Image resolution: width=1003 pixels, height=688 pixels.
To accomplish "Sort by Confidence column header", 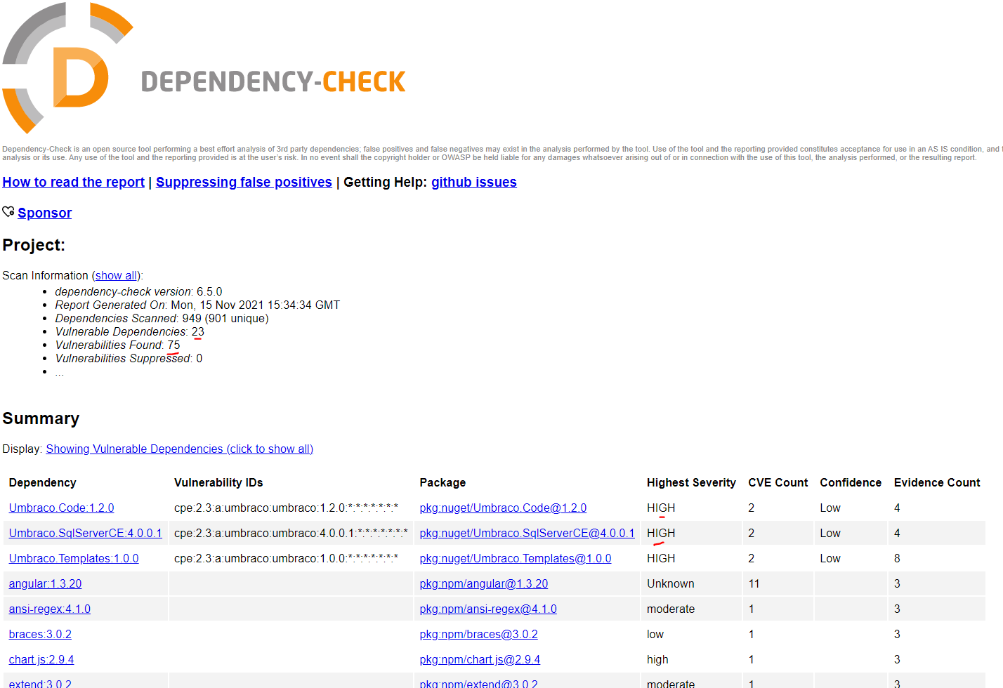I will 851,482.
